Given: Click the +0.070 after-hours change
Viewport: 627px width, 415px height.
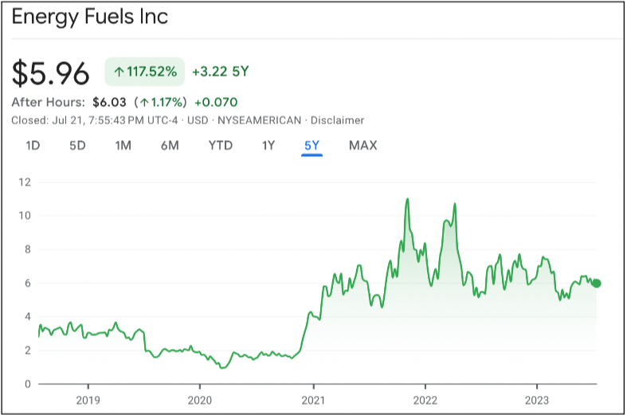Looking at the screenshot, I should (216, 102).
